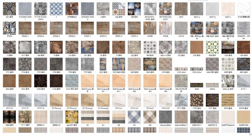Viewport: 252px width, 136px height.
Task: Select the 'baovenditan' dark zebra pattern thumbnail
Action: click(x=165, y=117)
